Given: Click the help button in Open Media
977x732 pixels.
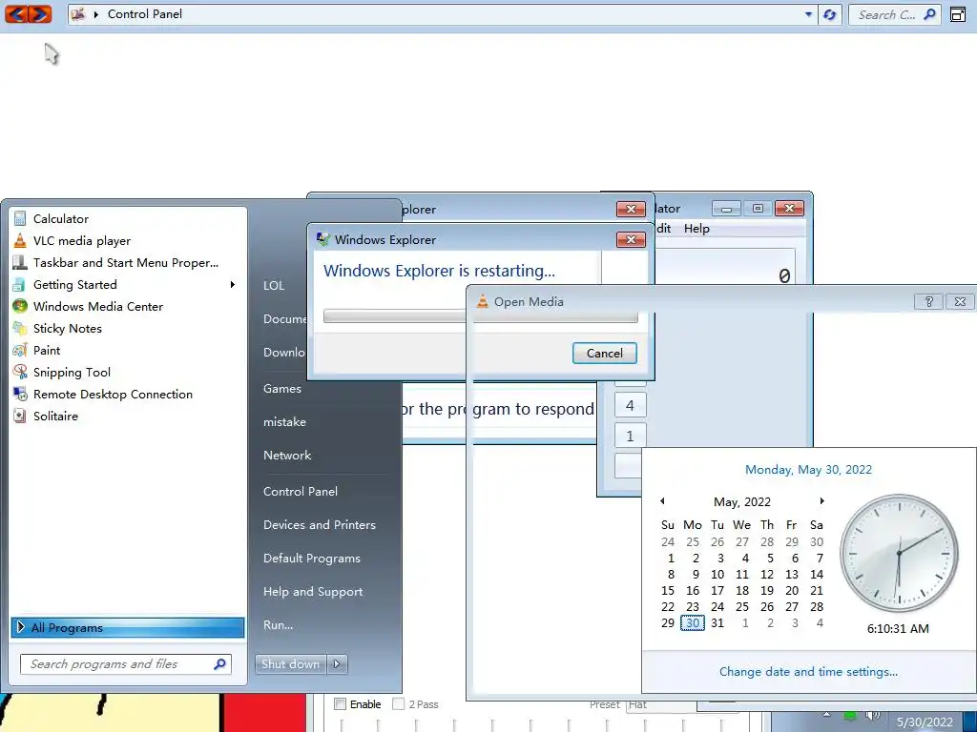Looking at the screenshot, I should [x=928, y=301].
